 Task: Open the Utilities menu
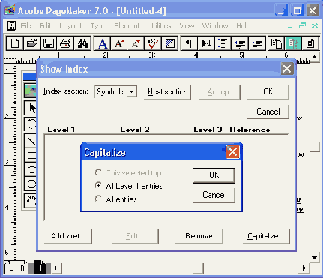(160, 26)
